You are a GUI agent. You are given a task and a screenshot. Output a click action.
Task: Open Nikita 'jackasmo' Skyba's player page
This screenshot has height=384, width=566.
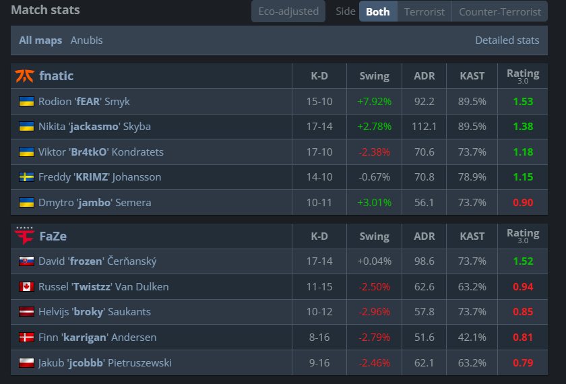[94, 127]
